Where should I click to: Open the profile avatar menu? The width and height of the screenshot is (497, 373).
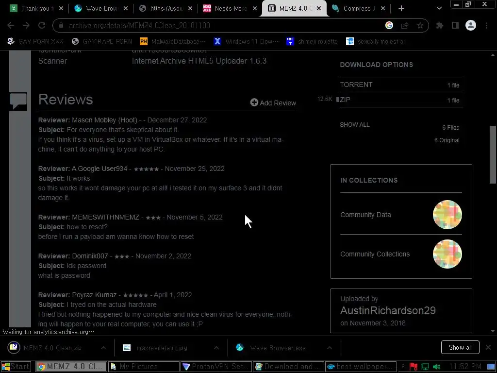[471, 25]
